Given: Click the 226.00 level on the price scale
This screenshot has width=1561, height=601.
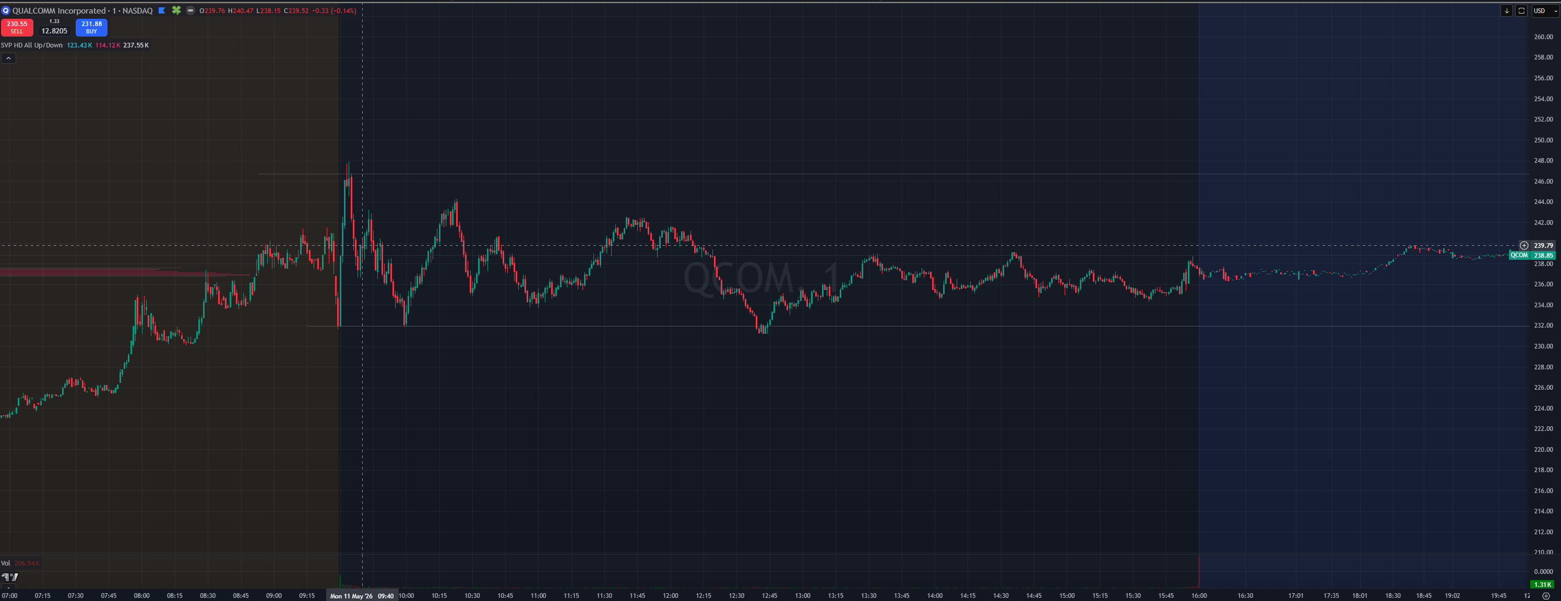Looking at the screenshot, I should pos(1543,387).
